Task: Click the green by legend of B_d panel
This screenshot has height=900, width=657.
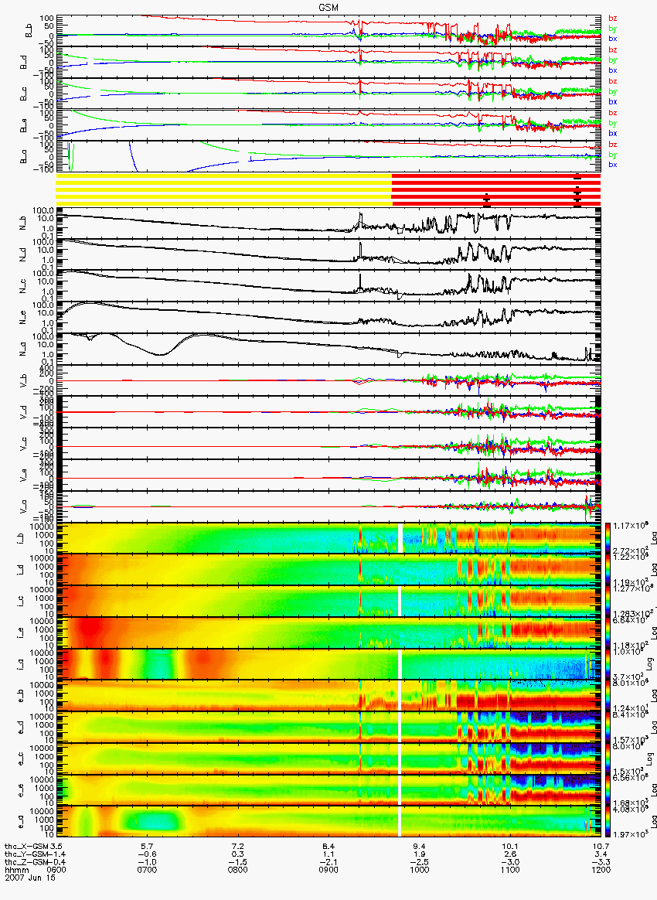Action: [612, 60]
